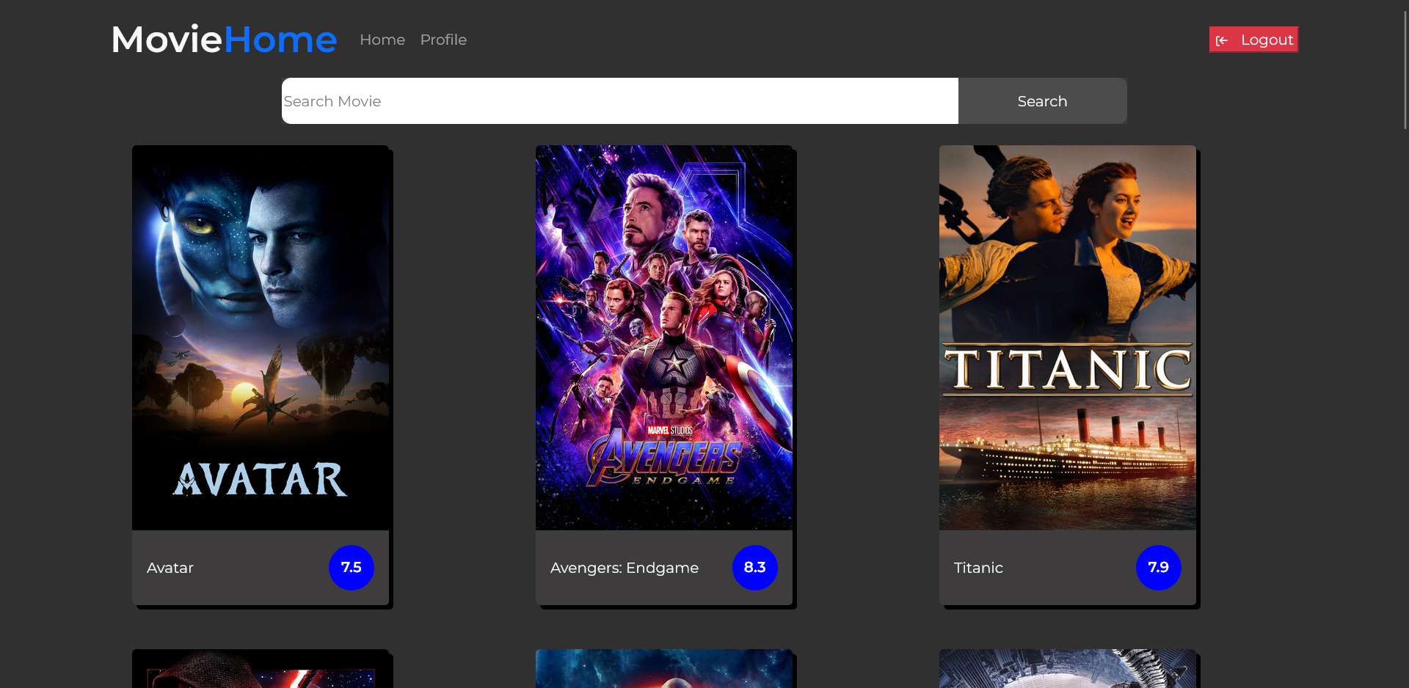Image resolution: width=1409 pixels, height=688 pixels.
Task: Click the 8.3 rating badge on Avengers: Endgame
Action: pos(754,567)
